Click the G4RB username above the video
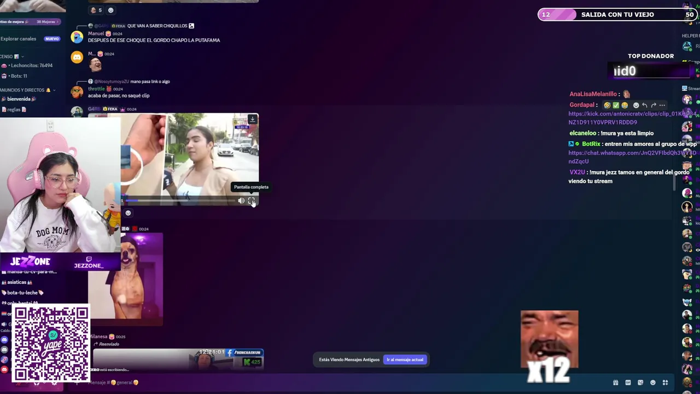This screenshot has height=394, width=700. [x=94, y=109]
